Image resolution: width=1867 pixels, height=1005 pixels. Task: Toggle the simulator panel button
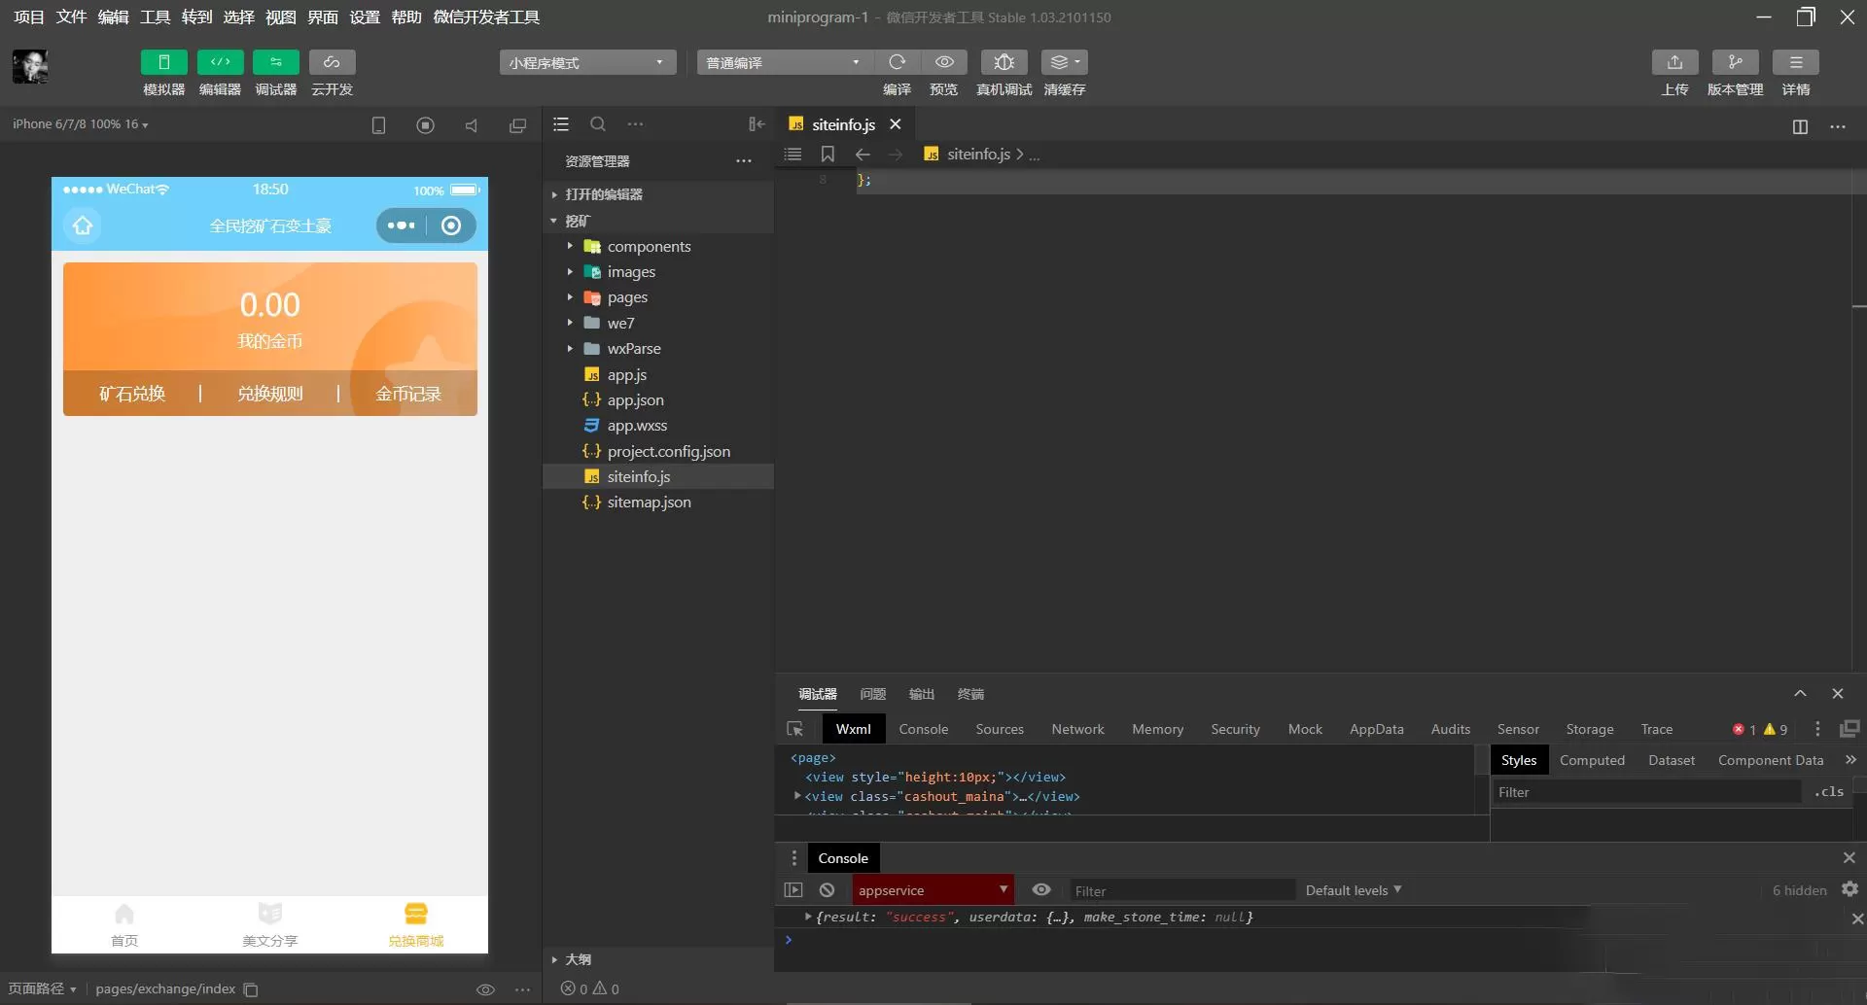[x=163, y=62]
